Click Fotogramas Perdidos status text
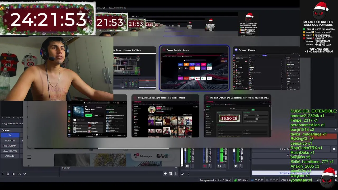The image size is (338, 190). 215,180
